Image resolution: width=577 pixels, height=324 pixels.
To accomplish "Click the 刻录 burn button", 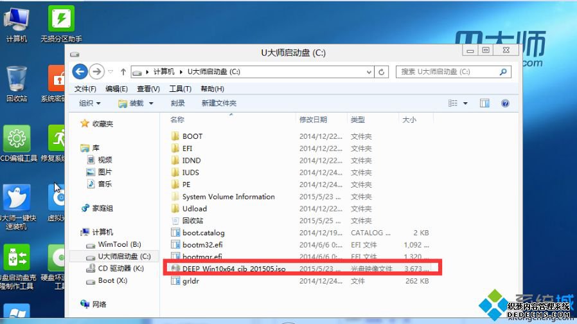I will (178, 104).
